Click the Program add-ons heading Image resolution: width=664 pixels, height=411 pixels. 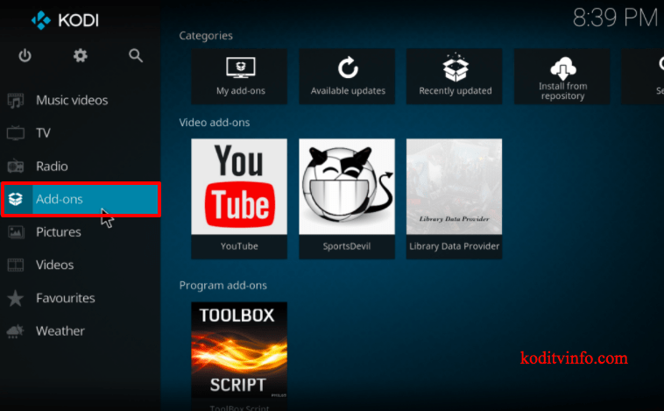[x=223, y=286]
